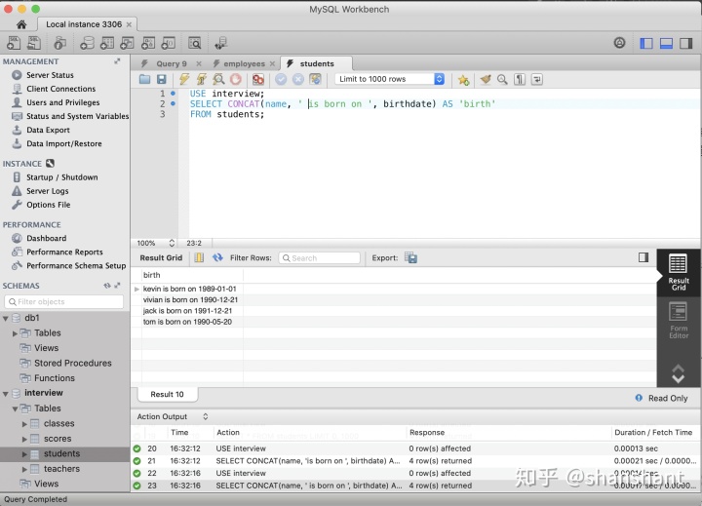702x506 pixels.
Task: Add query to favorites star icon
Action: click(463, 80)
